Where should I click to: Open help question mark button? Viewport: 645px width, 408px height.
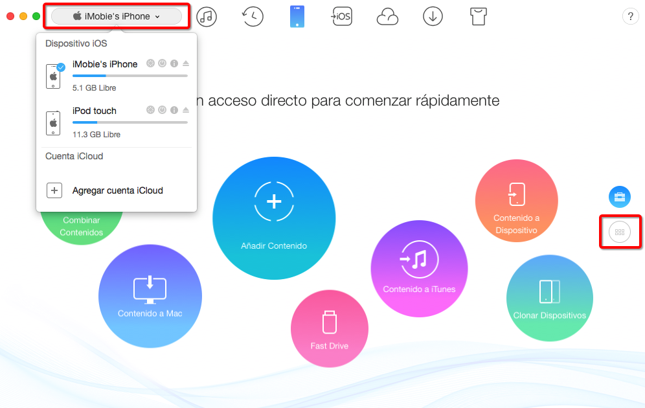coord(631,17)
